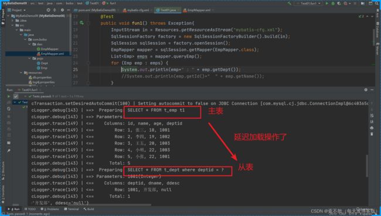
Task: Click the console vertical scrollbar
Action: [x=367, y=166]
